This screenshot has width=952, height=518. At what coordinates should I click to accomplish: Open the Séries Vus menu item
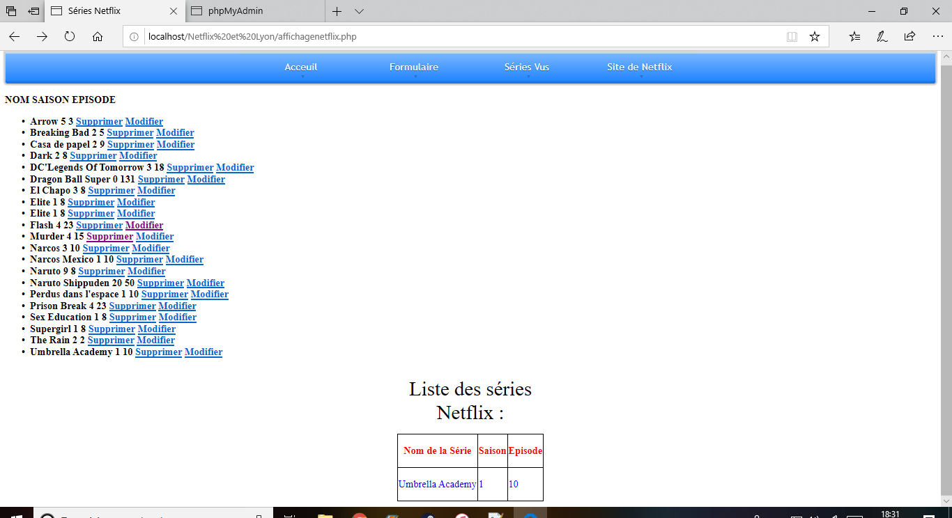coord(527,67)
